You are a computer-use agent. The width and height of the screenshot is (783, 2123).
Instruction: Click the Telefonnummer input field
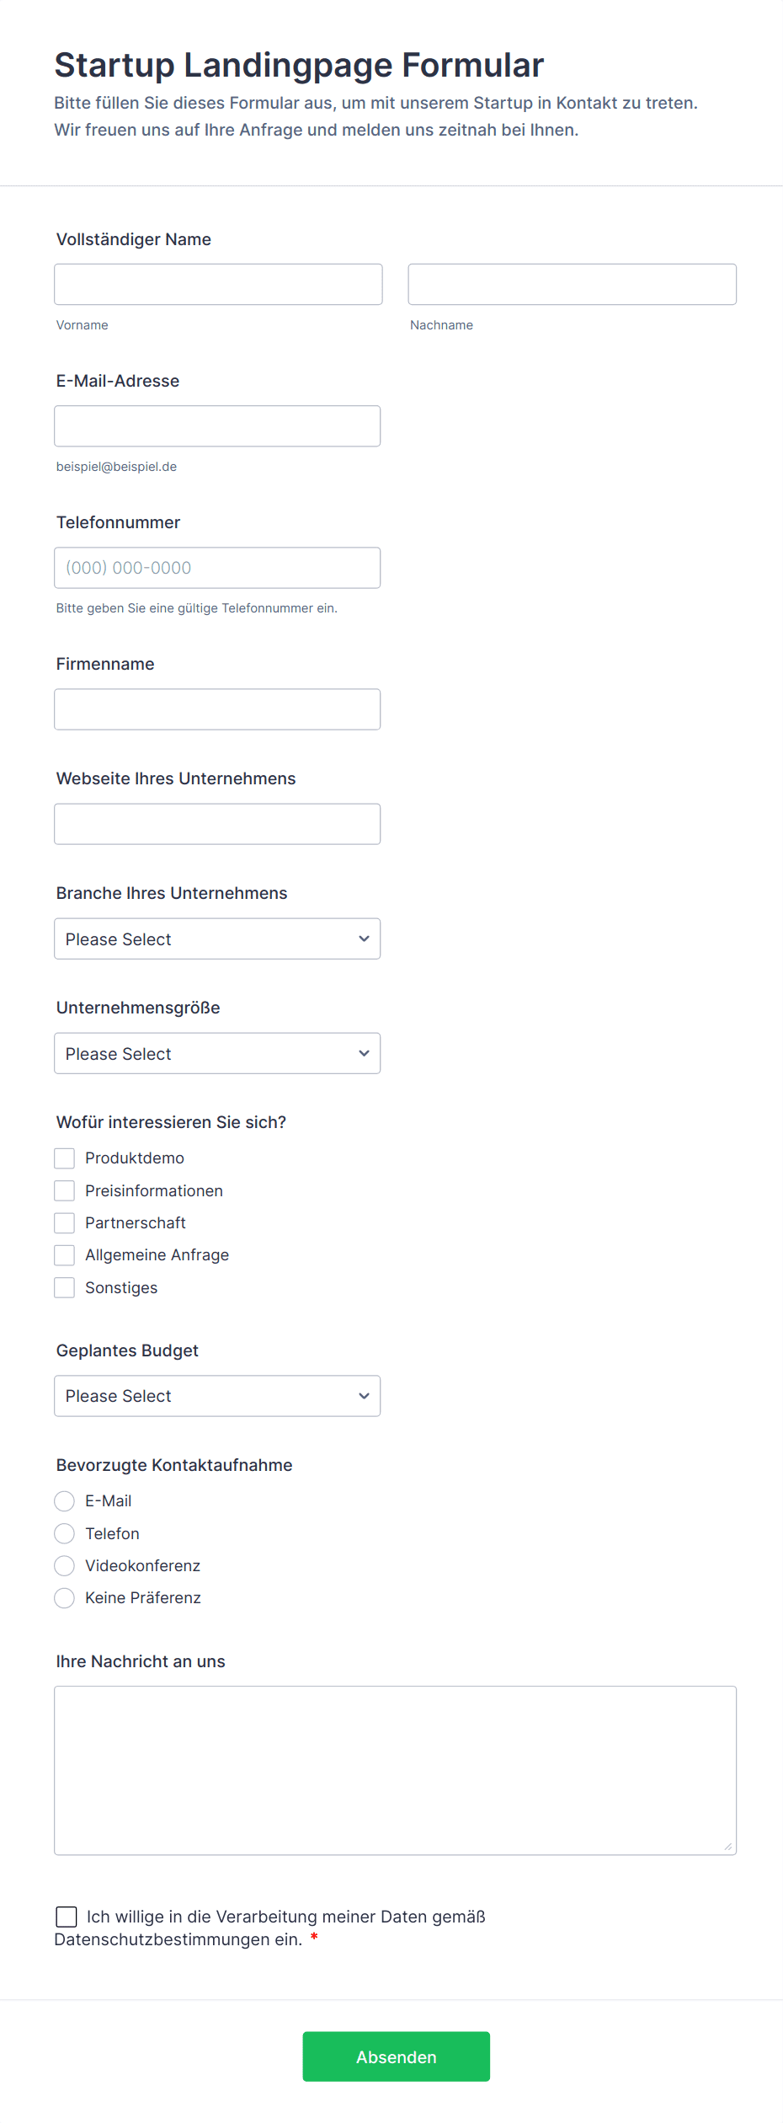pyautogui.click(x=217, y=568)
